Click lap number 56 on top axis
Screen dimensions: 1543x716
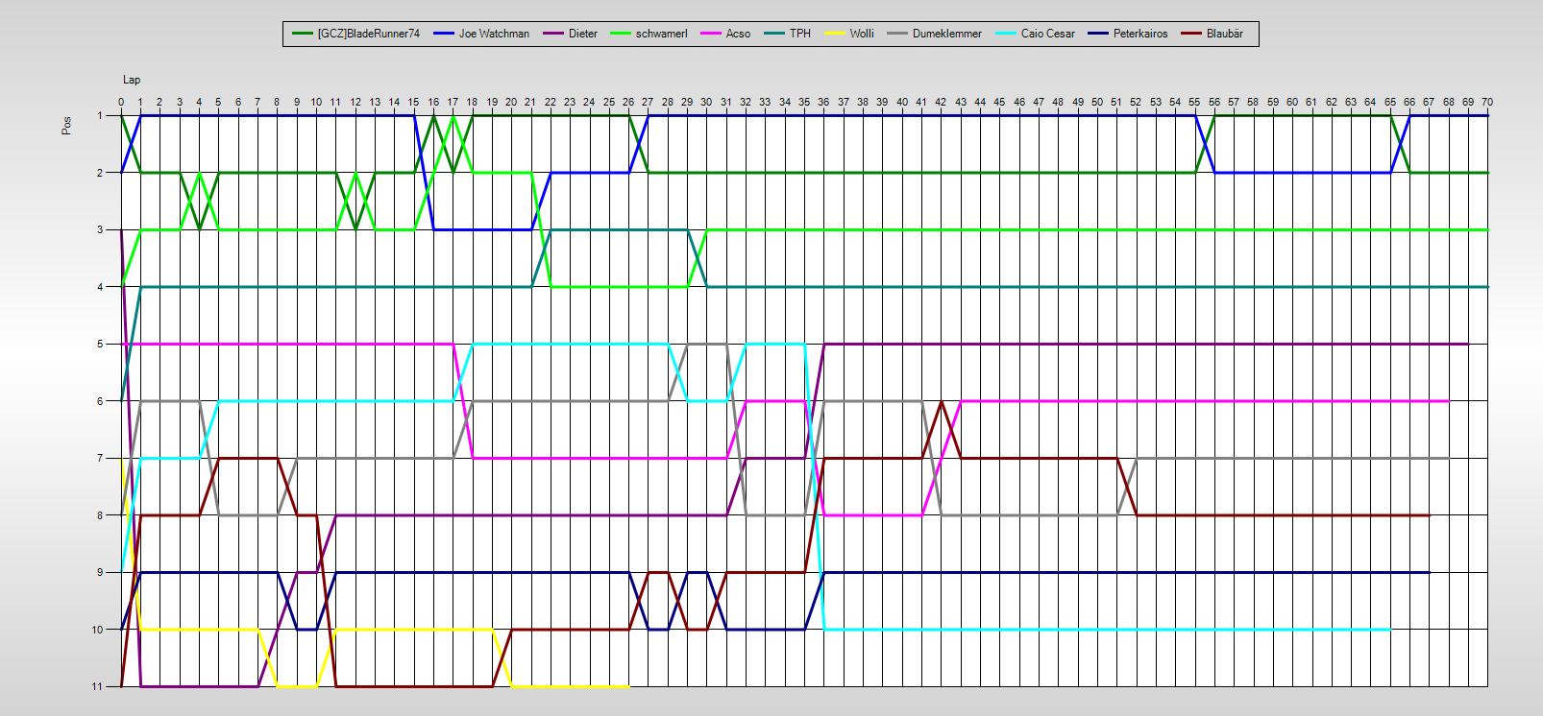coord(1214,102)
